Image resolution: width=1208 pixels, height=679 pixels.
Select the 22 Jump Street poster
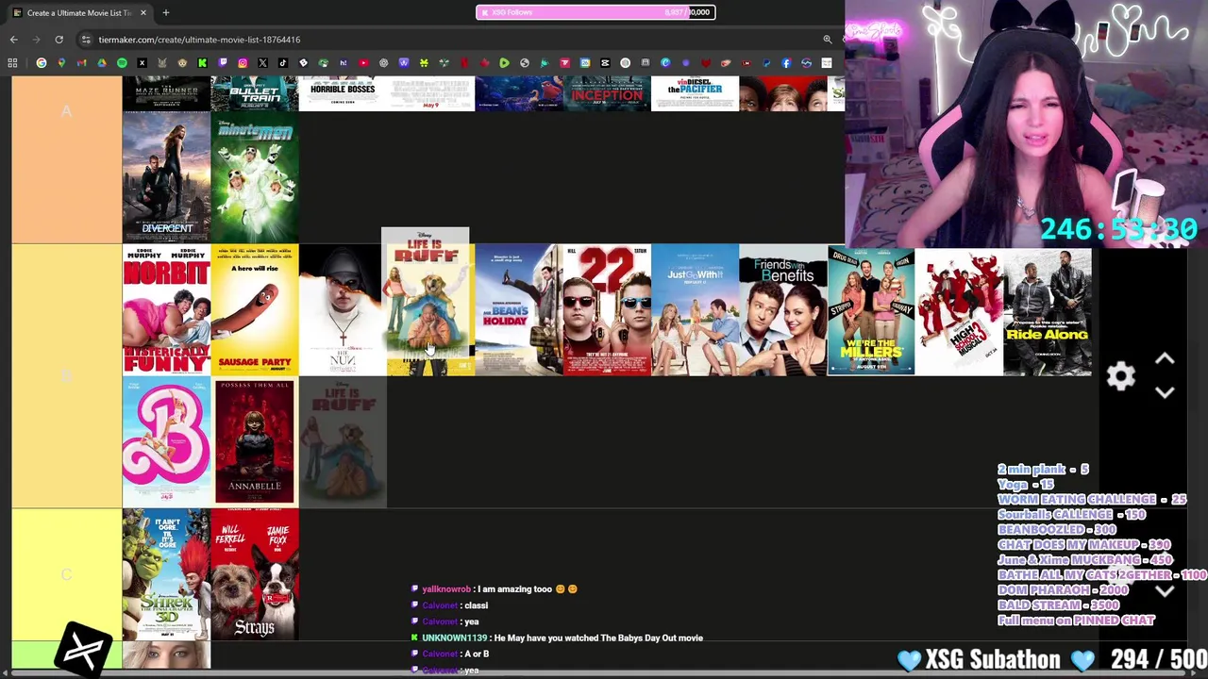click(x=607, y=309)
